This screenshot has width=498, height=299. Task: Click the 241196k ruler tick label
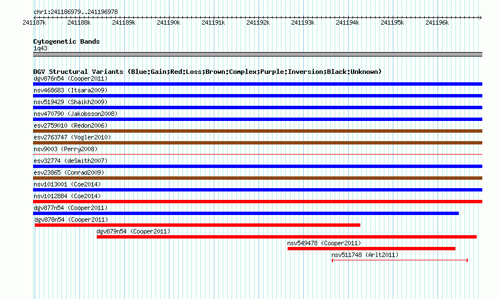(x=437, y=22)
